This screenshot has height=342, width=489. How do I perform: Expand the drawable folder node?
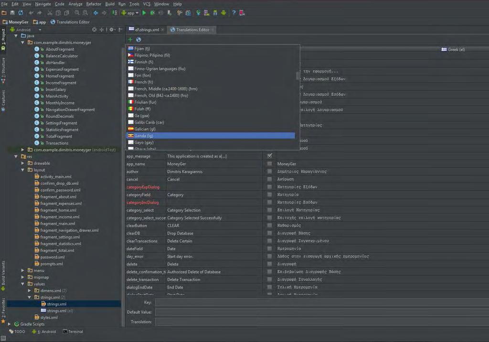(x=23, y=164)
